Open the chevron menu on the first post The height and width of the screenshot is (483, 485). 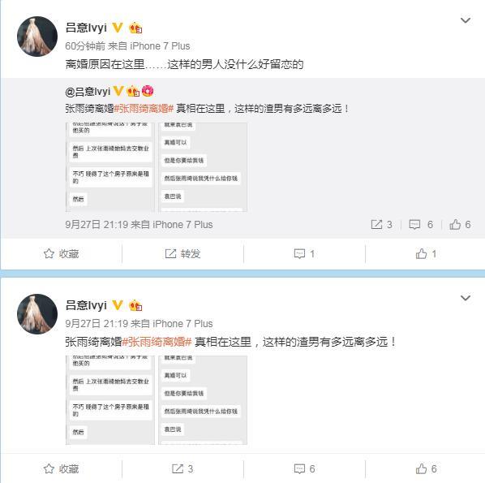pyautogui.click(x=466, y=20)
